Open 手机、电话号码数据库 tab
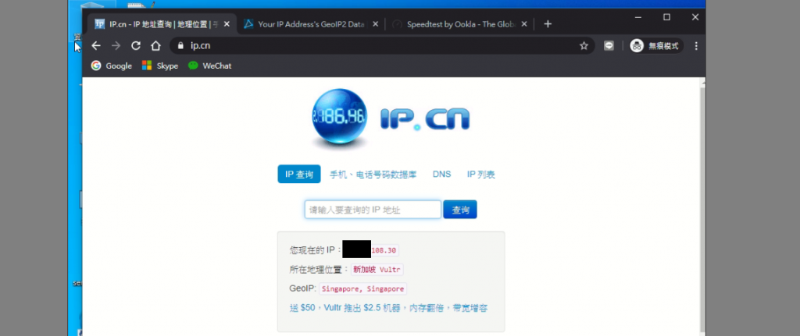This screenshot has height=336, width=800. [x=373, y=174]
